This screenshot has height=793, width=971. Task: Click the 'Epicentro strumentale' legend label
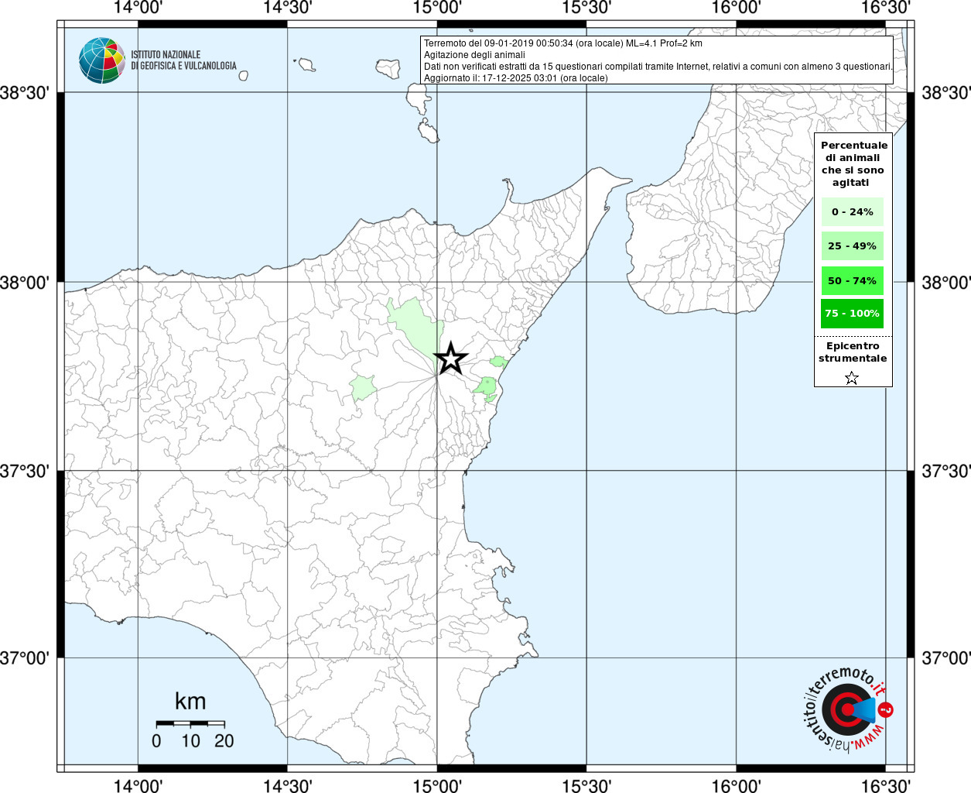pos(853,352)
